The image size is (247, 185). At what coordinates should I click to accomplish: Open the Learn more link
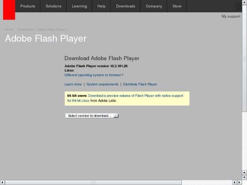73,84
